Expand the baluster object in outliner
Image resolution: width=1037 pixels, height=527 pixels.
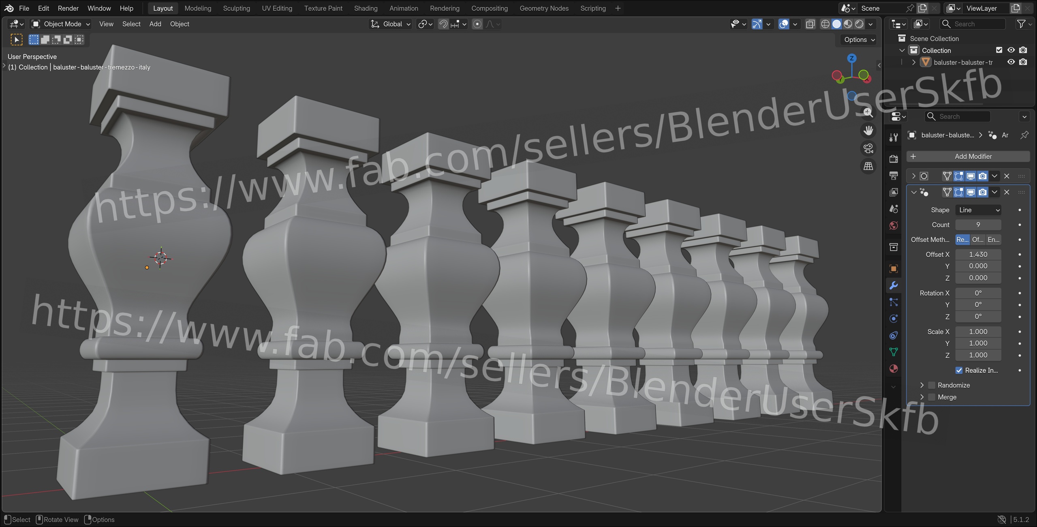pos(913,62)
